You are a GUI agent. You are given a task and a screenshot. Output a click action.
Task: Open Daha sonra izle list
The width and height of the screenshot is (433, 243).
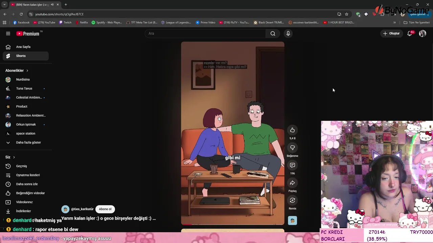point(26,184)
